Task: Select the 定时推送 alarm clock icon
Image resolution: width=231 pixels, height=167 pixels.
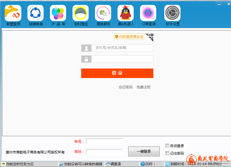Action: pos(81,13)
